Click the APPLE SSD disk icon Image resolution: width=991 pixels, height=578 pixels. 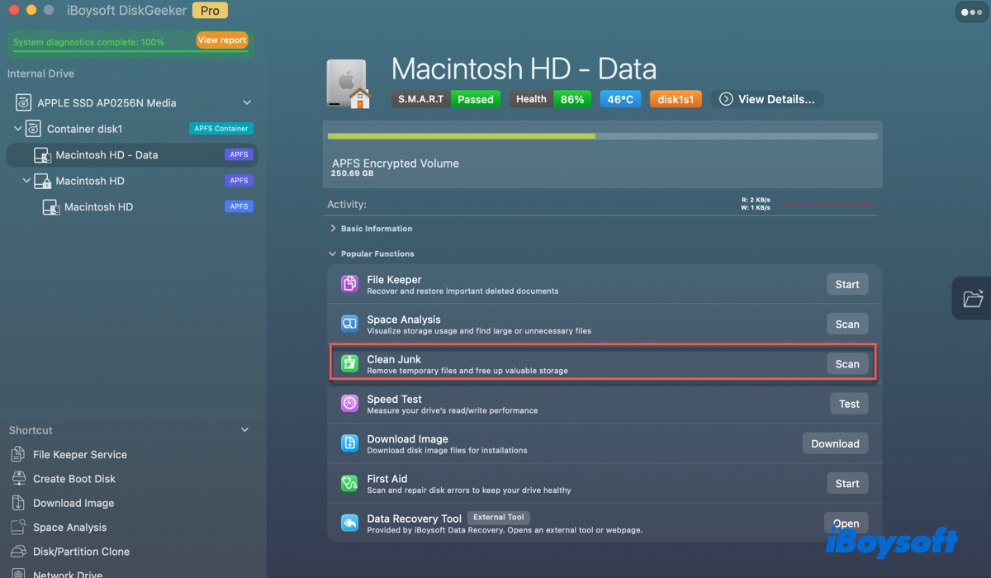[23, 103]
